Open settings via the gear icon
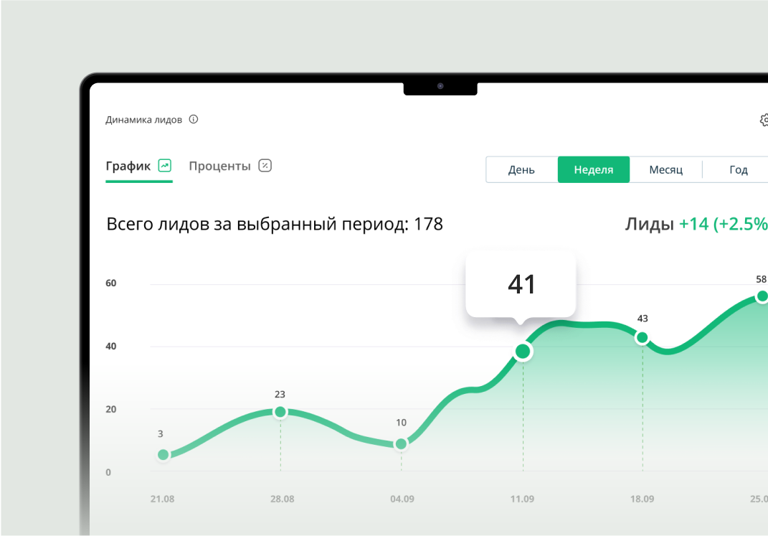Screen dimensions: 768x536 coord(764,120)
